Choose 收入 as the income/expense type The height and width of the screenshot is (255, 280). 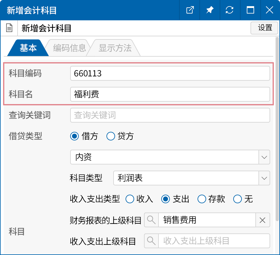coord(130,199)
